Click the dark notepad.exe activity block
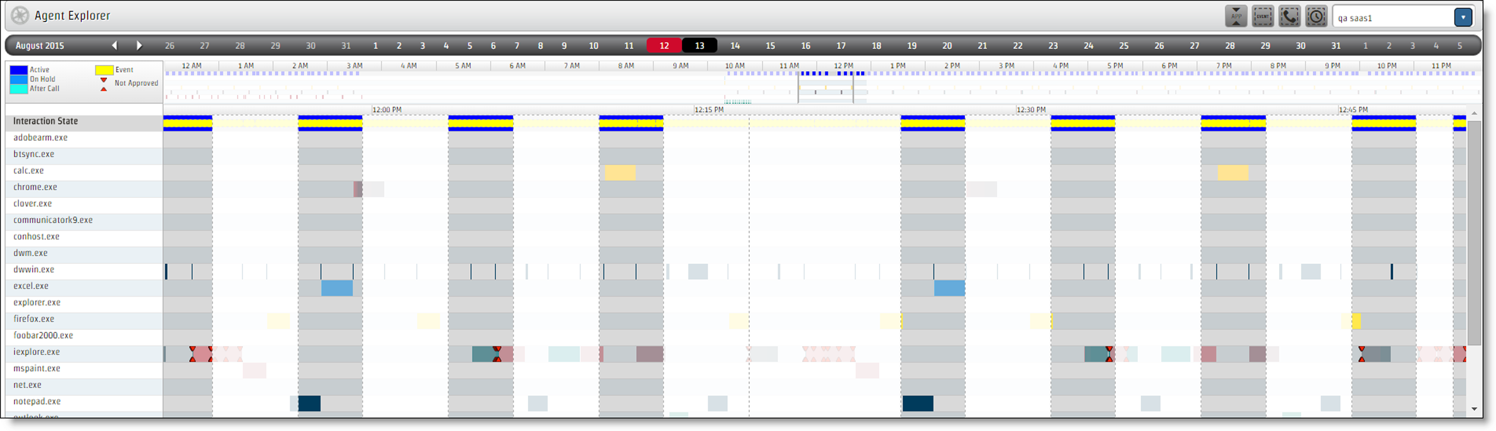This screenshot has height=431, width=1496. 309,403
